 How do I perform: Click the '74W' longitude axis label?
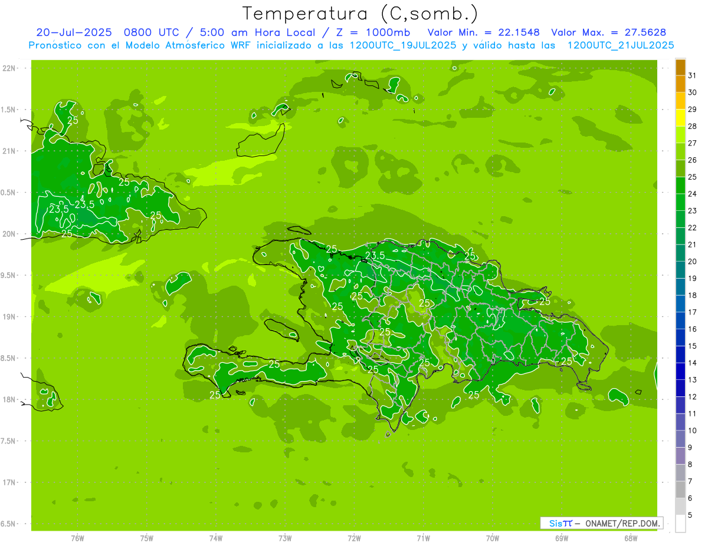(x=216, y=538)
